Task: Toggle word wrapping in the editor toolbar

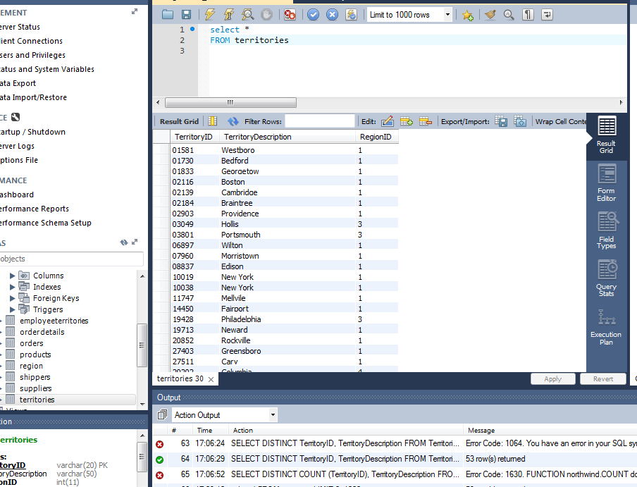Action: tap(547, 15)
